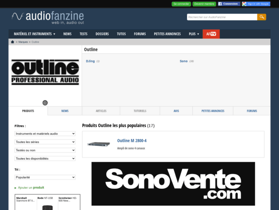Open the Toutes les disponibilités dropdown
Viewport: 279px width, 210px height.
point(45,159)
